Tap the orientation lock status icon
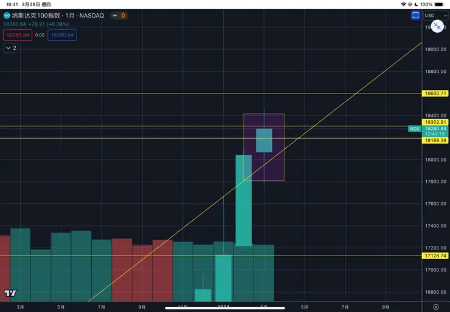The height and width of the screenshot is (312, 450). point(410,4)
